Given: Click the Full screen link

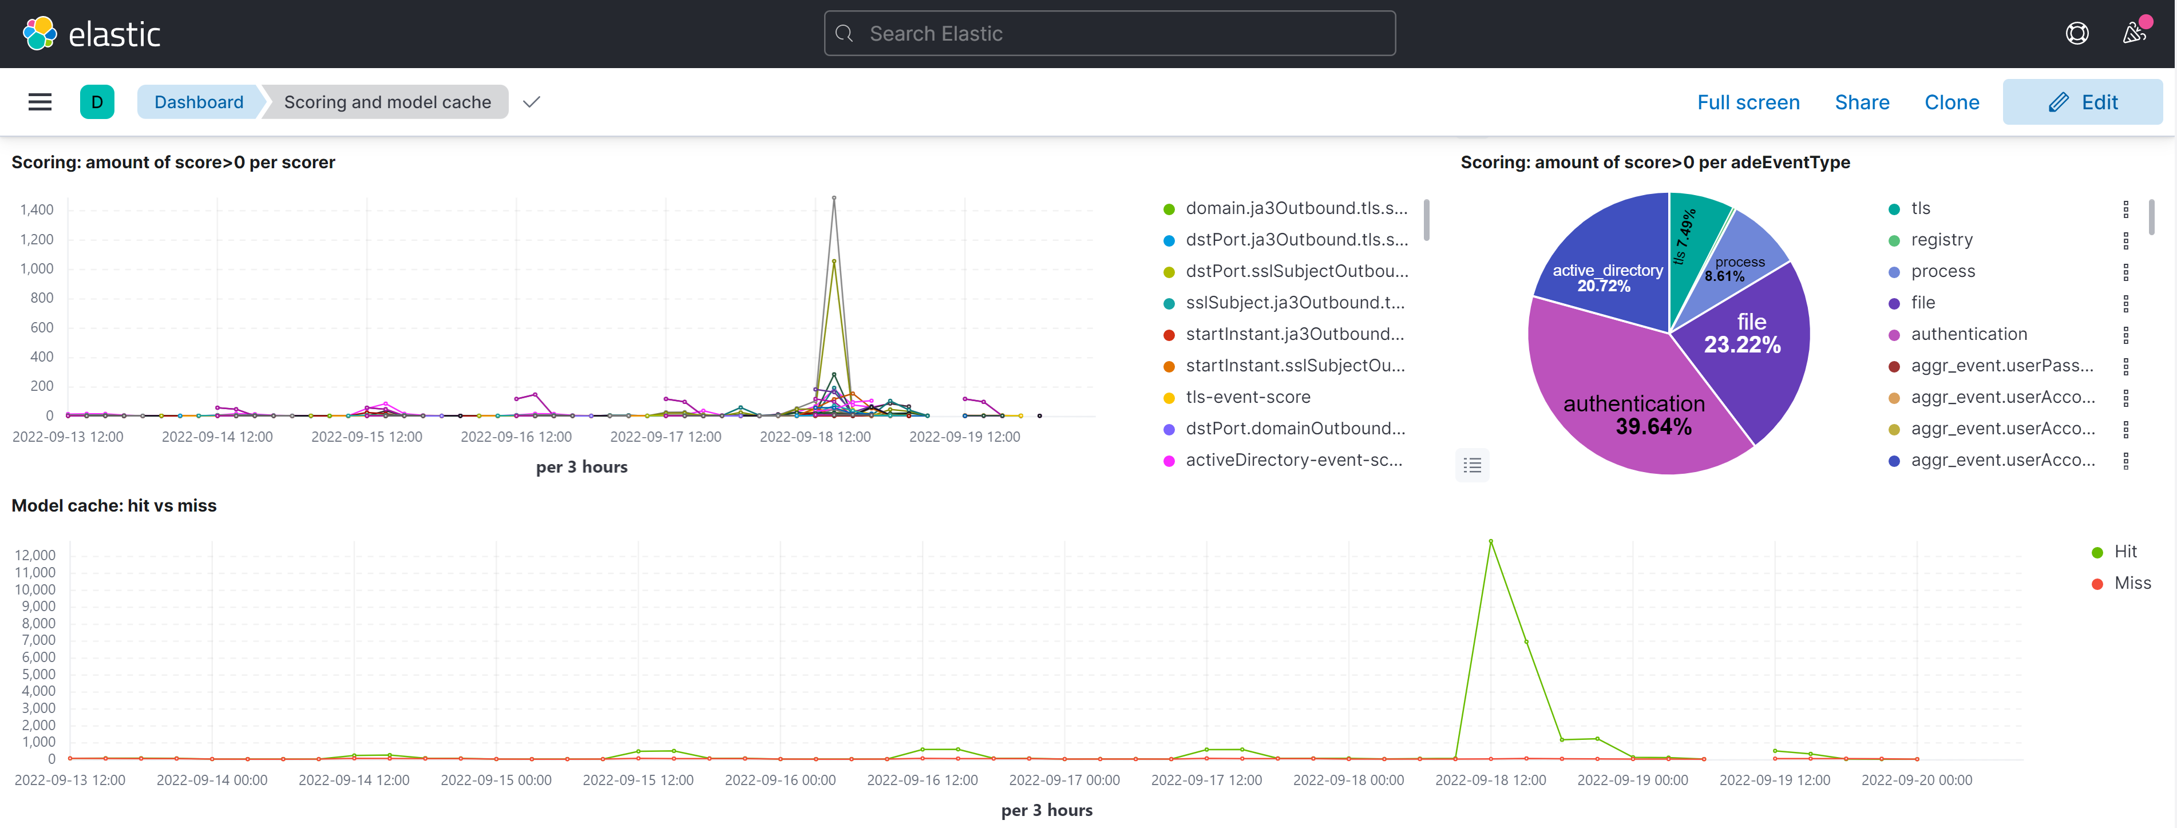Looking at the screenshot, I should pos(1748,101).
